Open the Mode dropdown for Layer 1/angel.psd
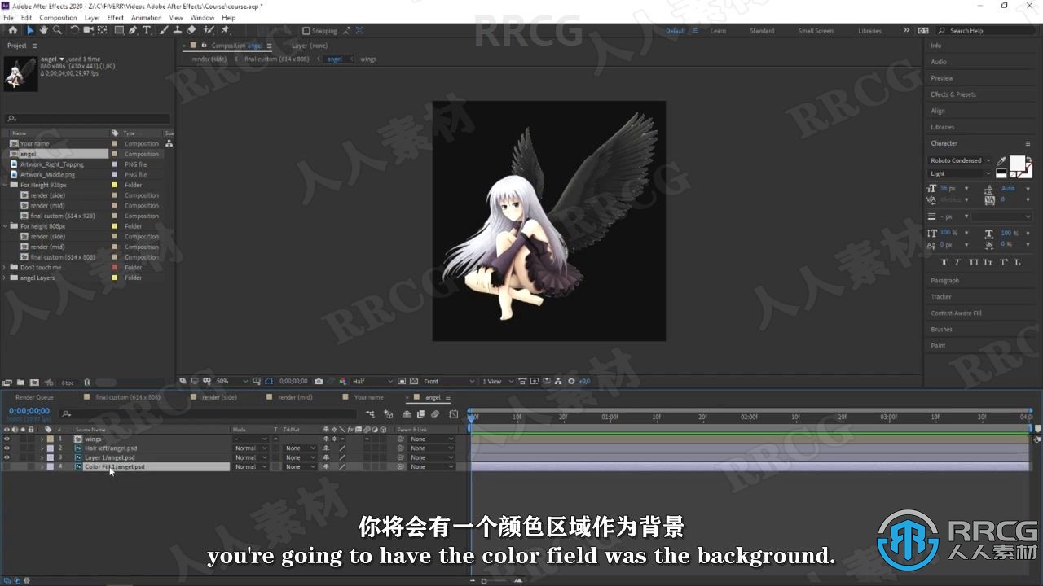The height and width of the screenshot is (586, 1043). coord(250,457)
